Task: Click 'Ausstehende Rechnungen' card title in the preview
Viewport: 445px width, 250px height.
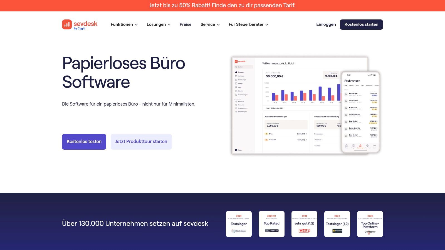Action: click(276, 117)
